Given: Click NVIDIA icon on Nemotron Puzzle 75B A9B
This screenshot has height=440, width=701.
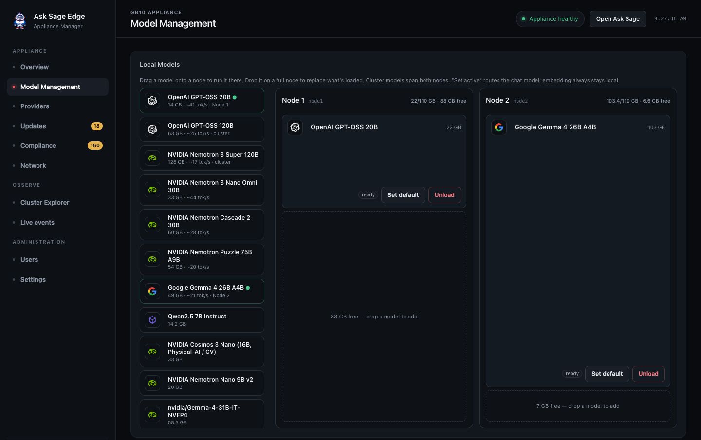Looking at the screenshot, I should point(152,259).
